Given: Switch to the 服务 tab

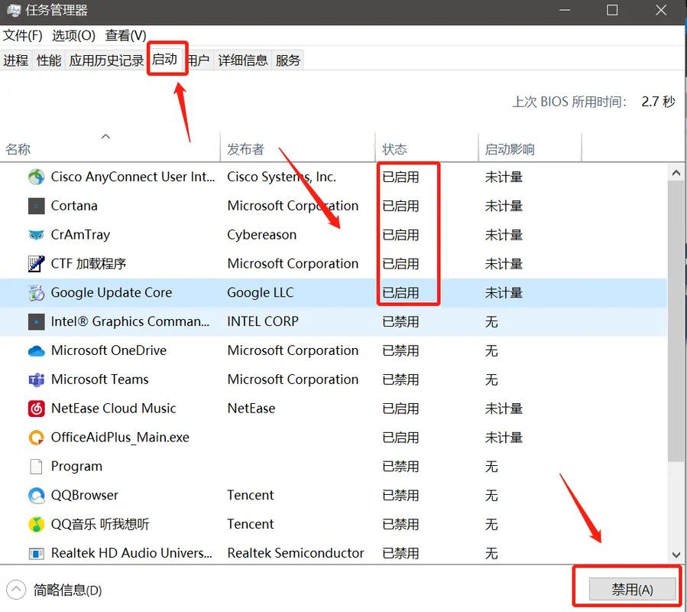Looking at the screenshot, I should 288,60.
